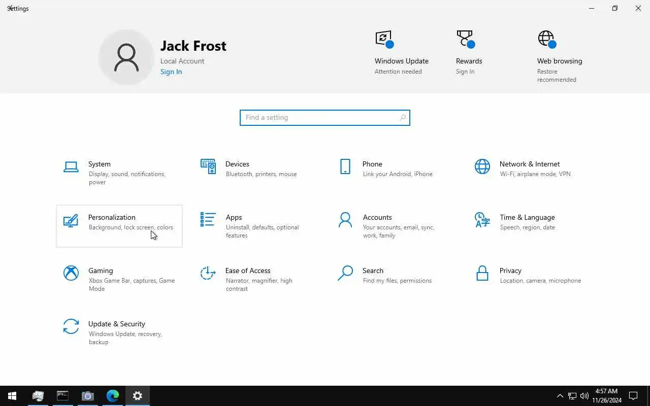Open the Privacy category title
The height and width of the screenshot is (406, 650).
click(x=510, y=270)
